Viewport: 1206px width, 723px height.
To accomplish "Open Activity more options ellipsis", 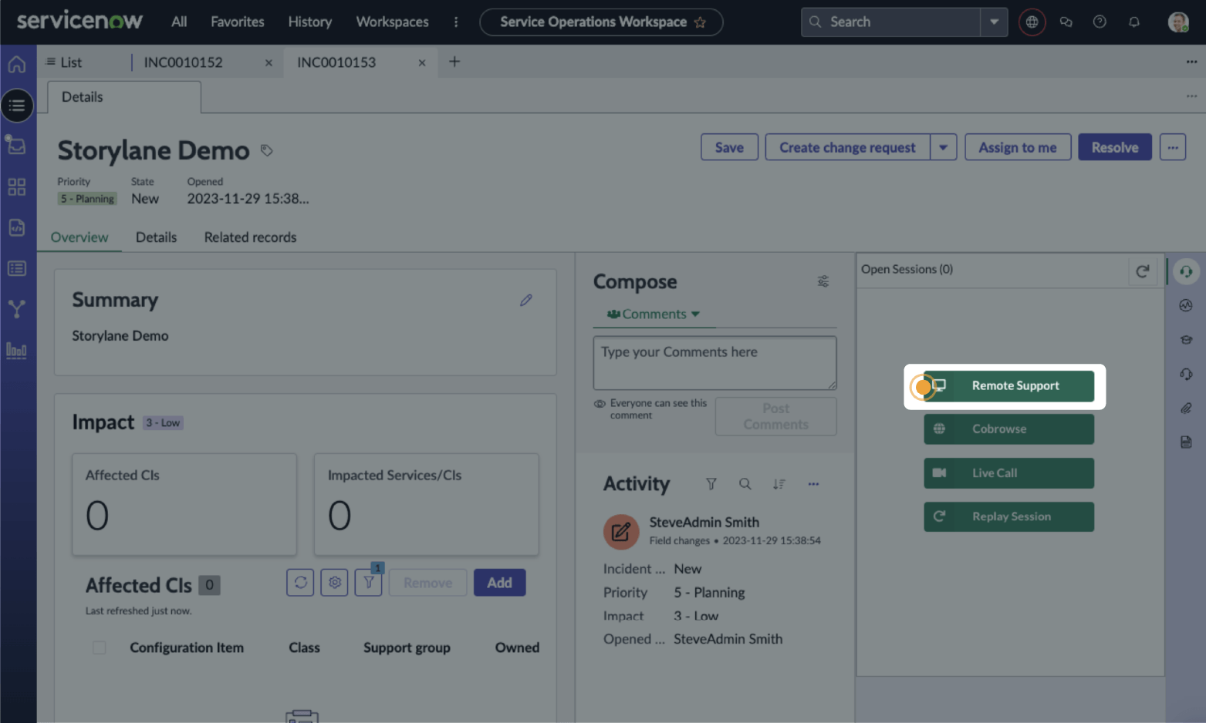I will click(x=813, y=484).
